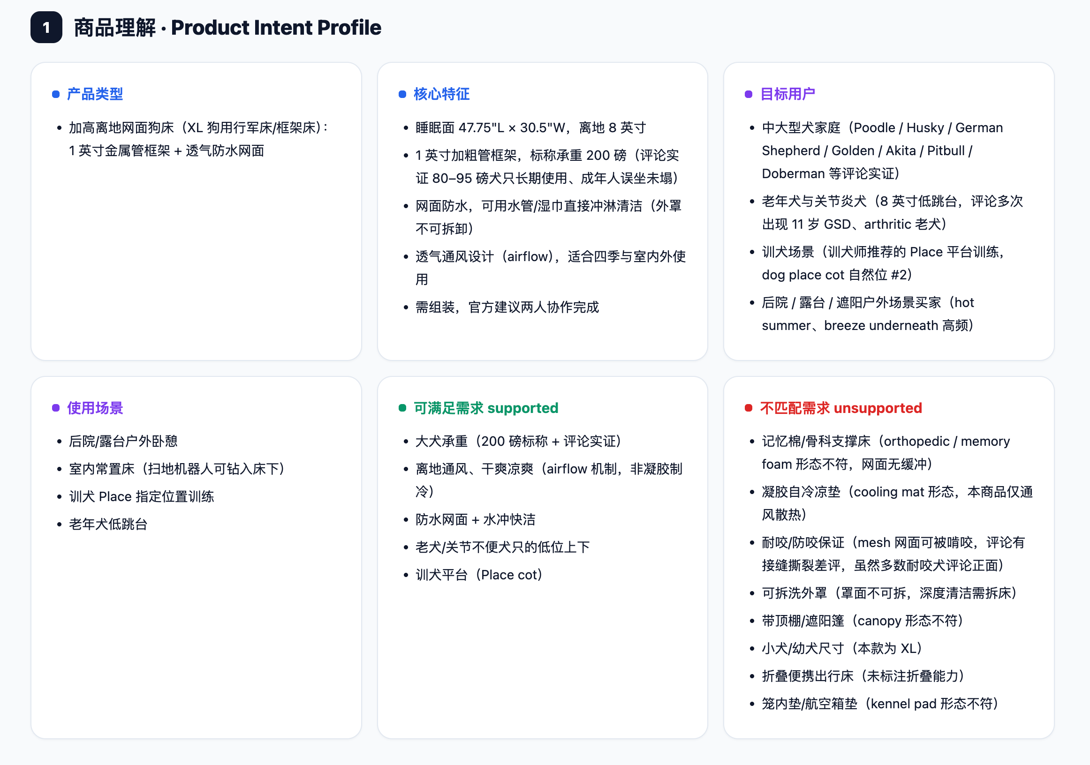Click the number 1 section badge
The image size is (1090, 765).
click(x=46, y=28)
